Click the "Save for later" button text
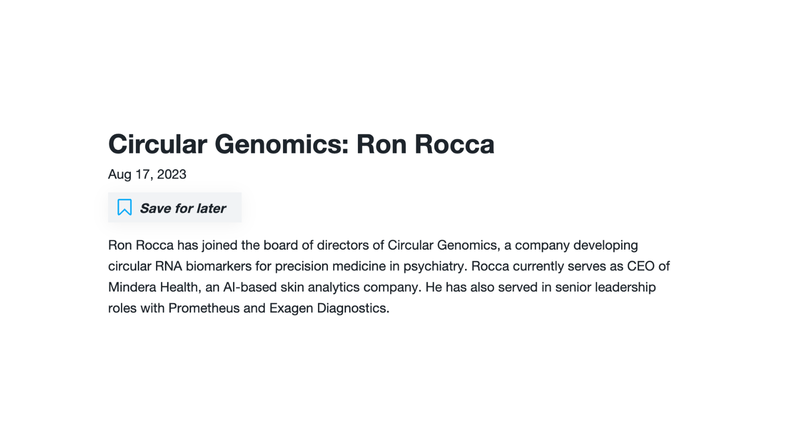The height and width of the screenshot is (444, 790). click(183, 208)
